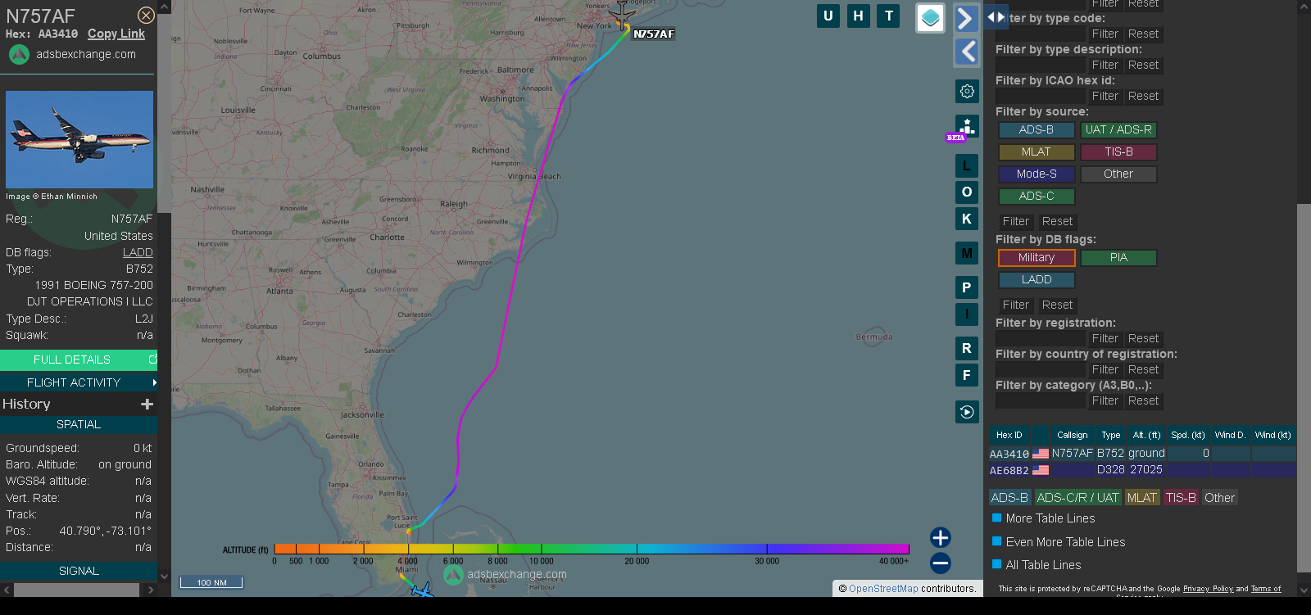Click the left chevron sidebar arrow
Image resolution: width=1311 pixels, height=615 pixels.
(967, 52)
